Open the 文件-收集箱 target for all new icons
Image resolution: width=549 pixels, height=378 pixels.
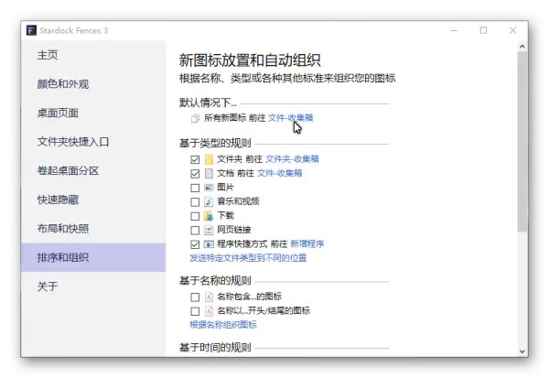291,118
